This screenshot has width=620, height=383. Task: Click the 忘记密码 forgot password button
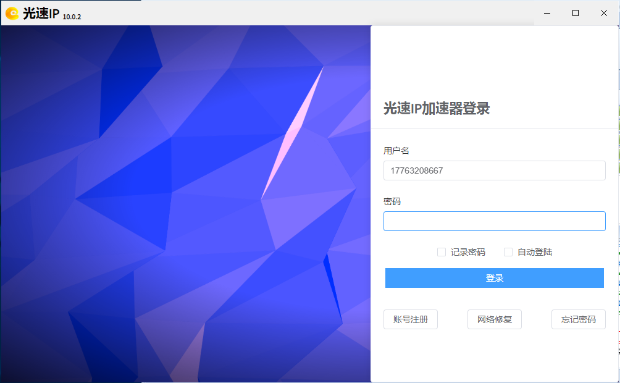pyautogui.click(x=579, y=319)
